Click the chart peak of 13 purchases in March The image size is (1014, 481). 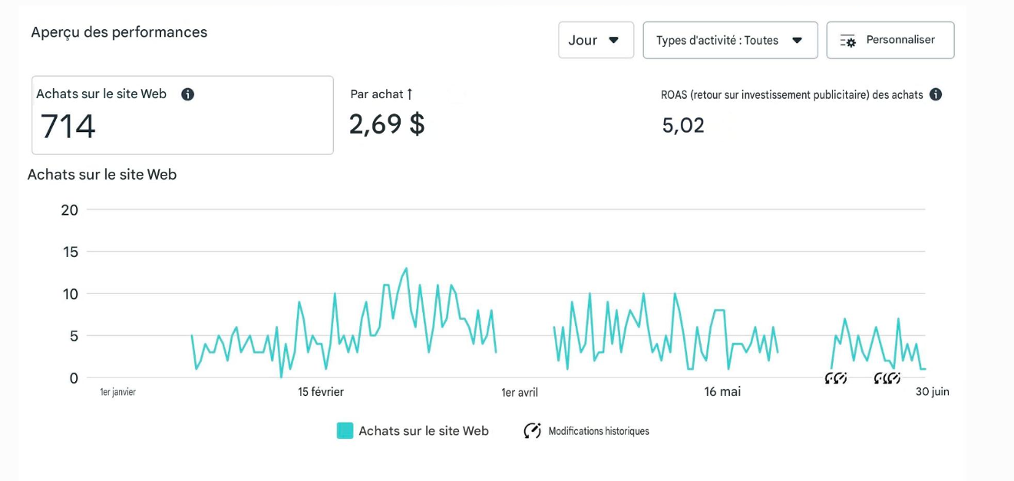(406, 269)
